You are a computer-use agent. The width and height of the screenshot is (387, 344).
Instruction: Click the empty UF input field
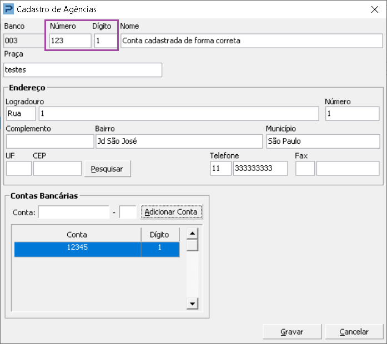click(19, 169)
